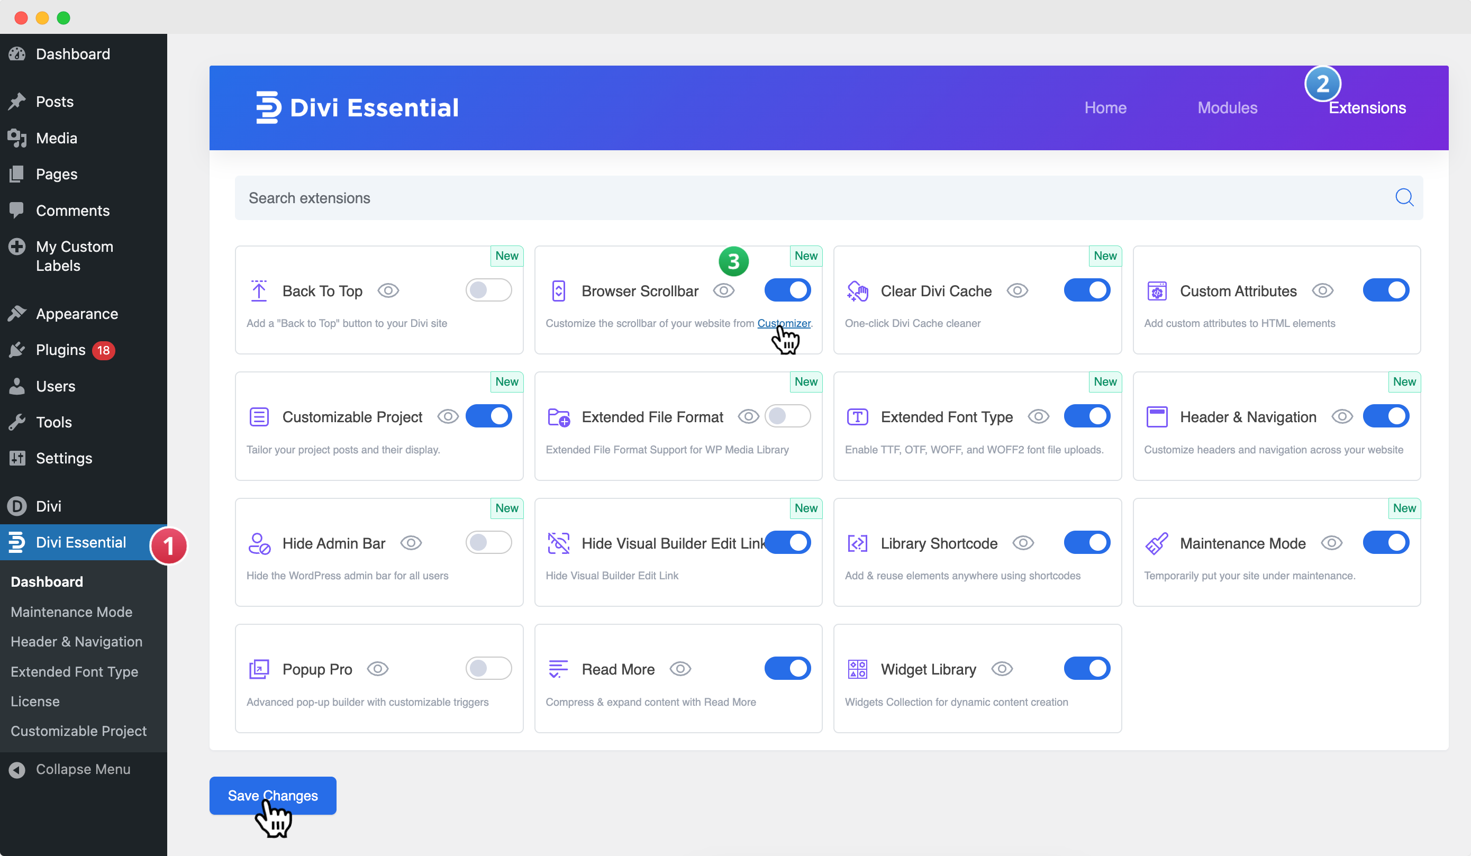The width and height of the screenshot is (1471, 856).
Task: Open Plugins in the sidebar
Action: tap(61, 350)
